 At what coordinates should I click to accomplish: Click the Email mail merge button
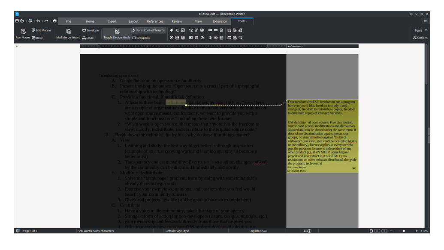tap(88, 38)
